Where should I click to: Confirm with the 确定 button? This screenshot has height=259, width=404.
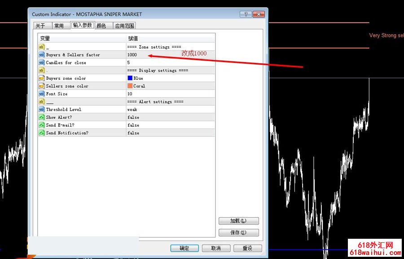184,248
